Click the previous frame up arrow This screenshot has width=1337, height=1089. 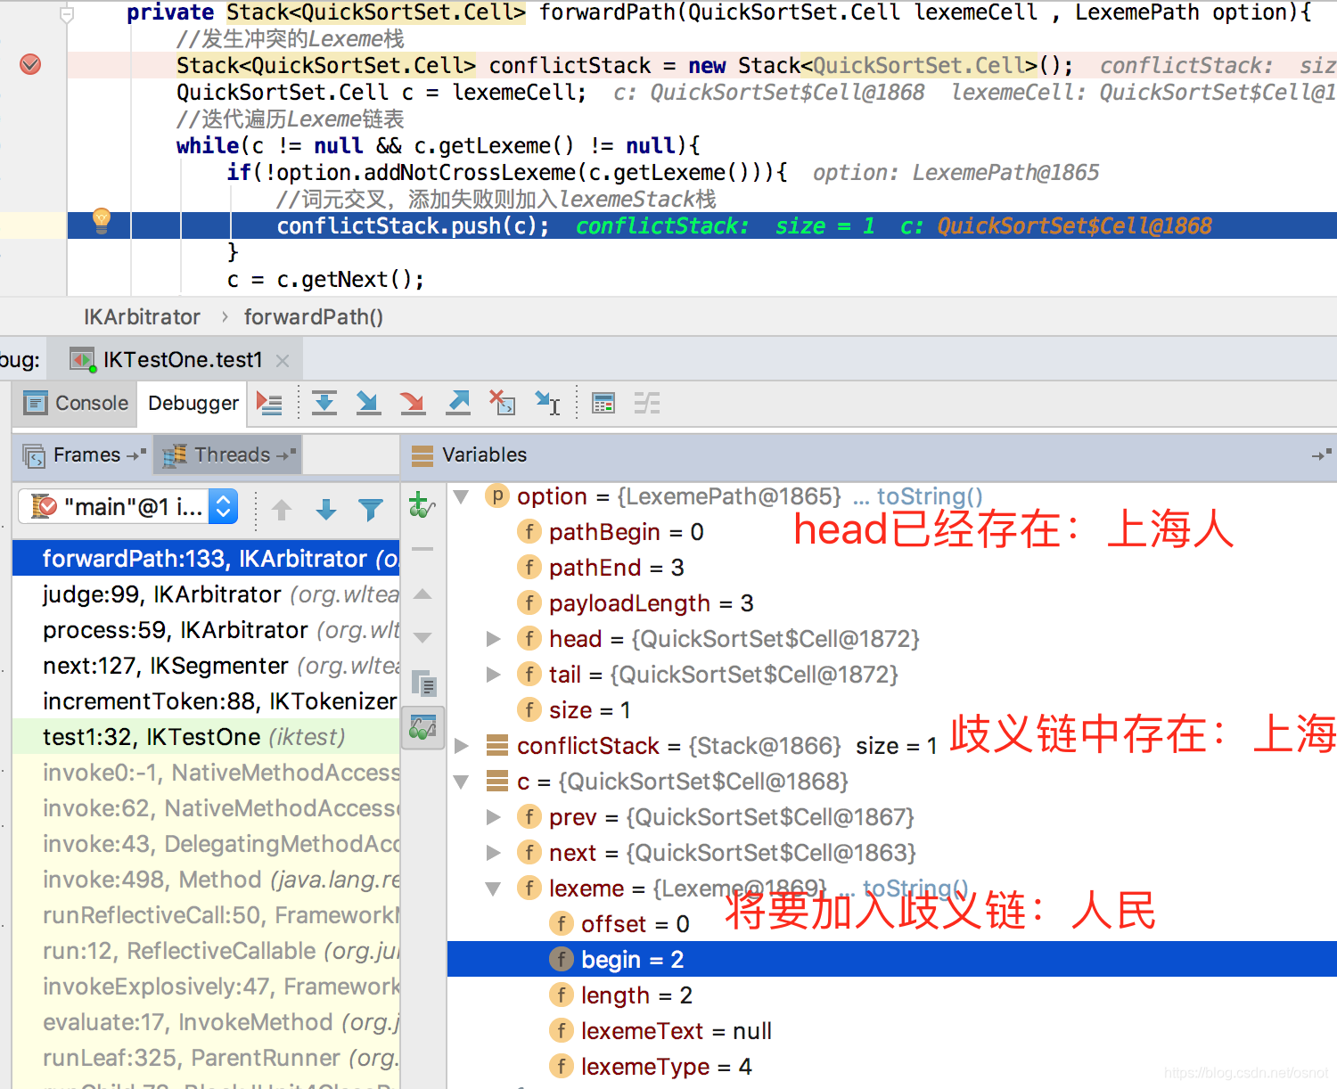tap(282, 509)
